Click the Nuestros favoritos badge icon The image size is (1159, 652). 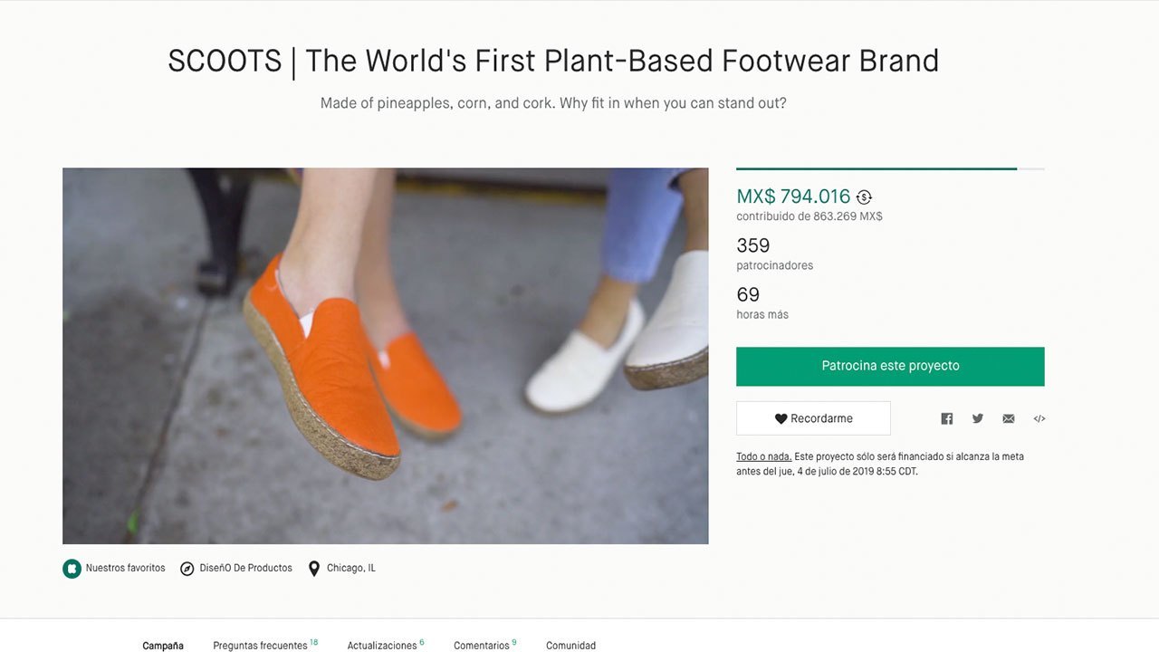[x=72, y=569]
